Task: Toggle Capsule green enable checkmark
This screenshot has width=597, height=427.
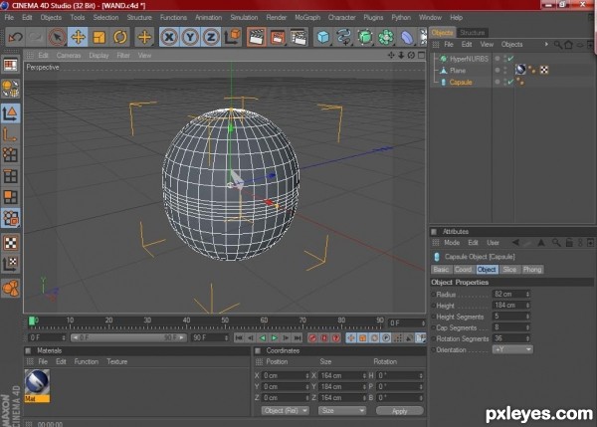Action: 510,82
